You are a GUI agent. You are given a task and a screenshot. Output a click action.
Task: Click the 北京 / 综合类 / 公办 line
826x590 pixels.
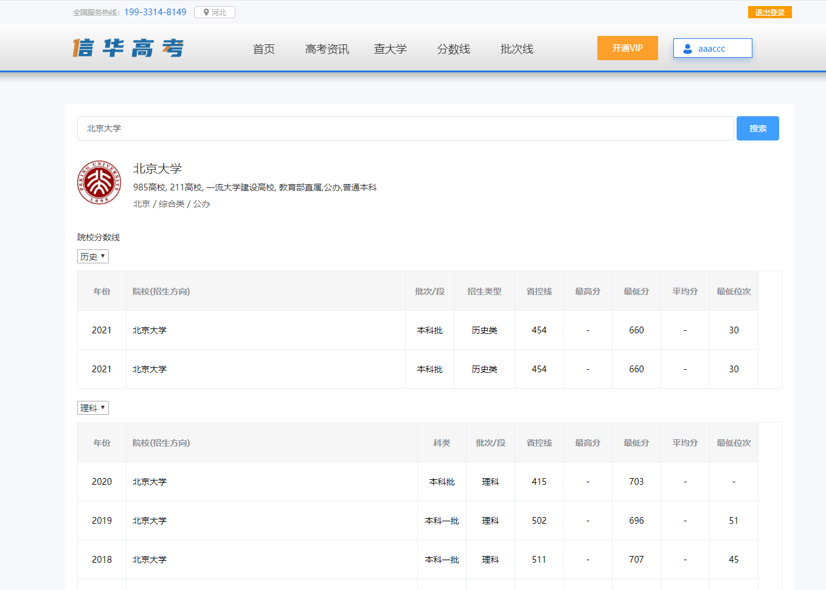tap(172, 204)
